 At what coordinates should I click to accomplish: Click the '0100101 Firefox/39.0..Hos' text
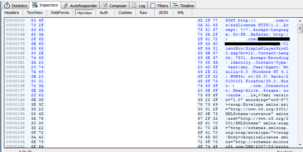(x=257, y=81)
